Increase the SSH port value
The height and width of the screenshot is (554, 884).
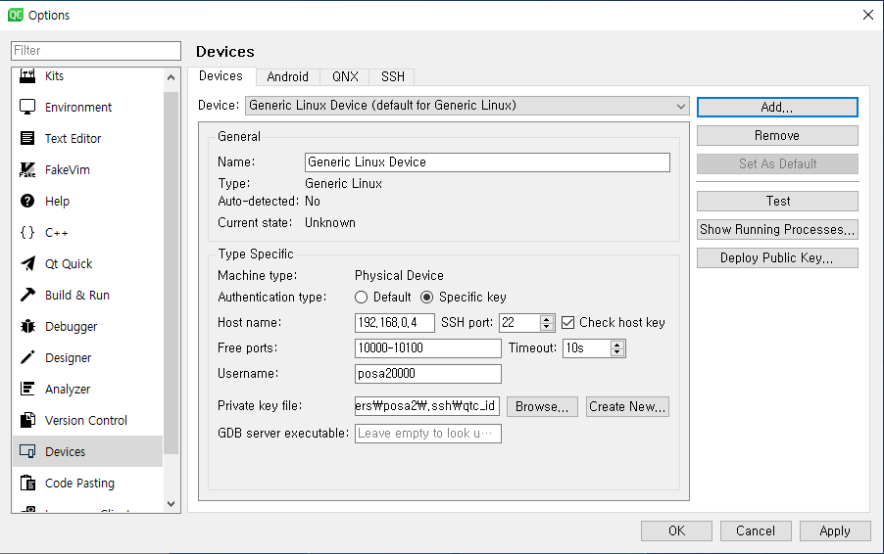pyautogui.click(x=546, y=319)
